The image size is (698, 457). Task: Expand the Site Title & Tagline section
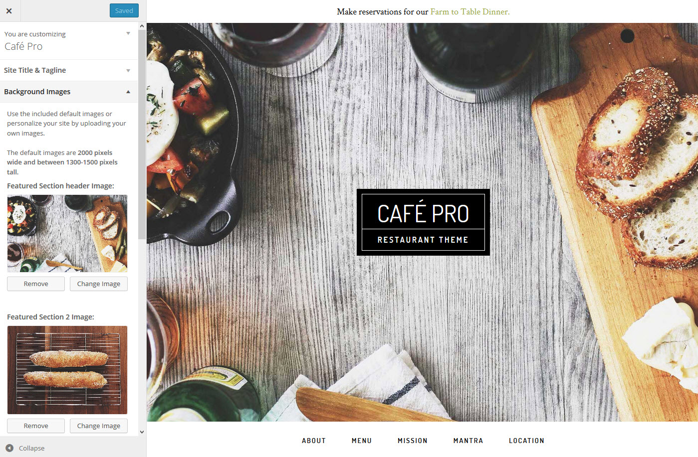(69, 70)
